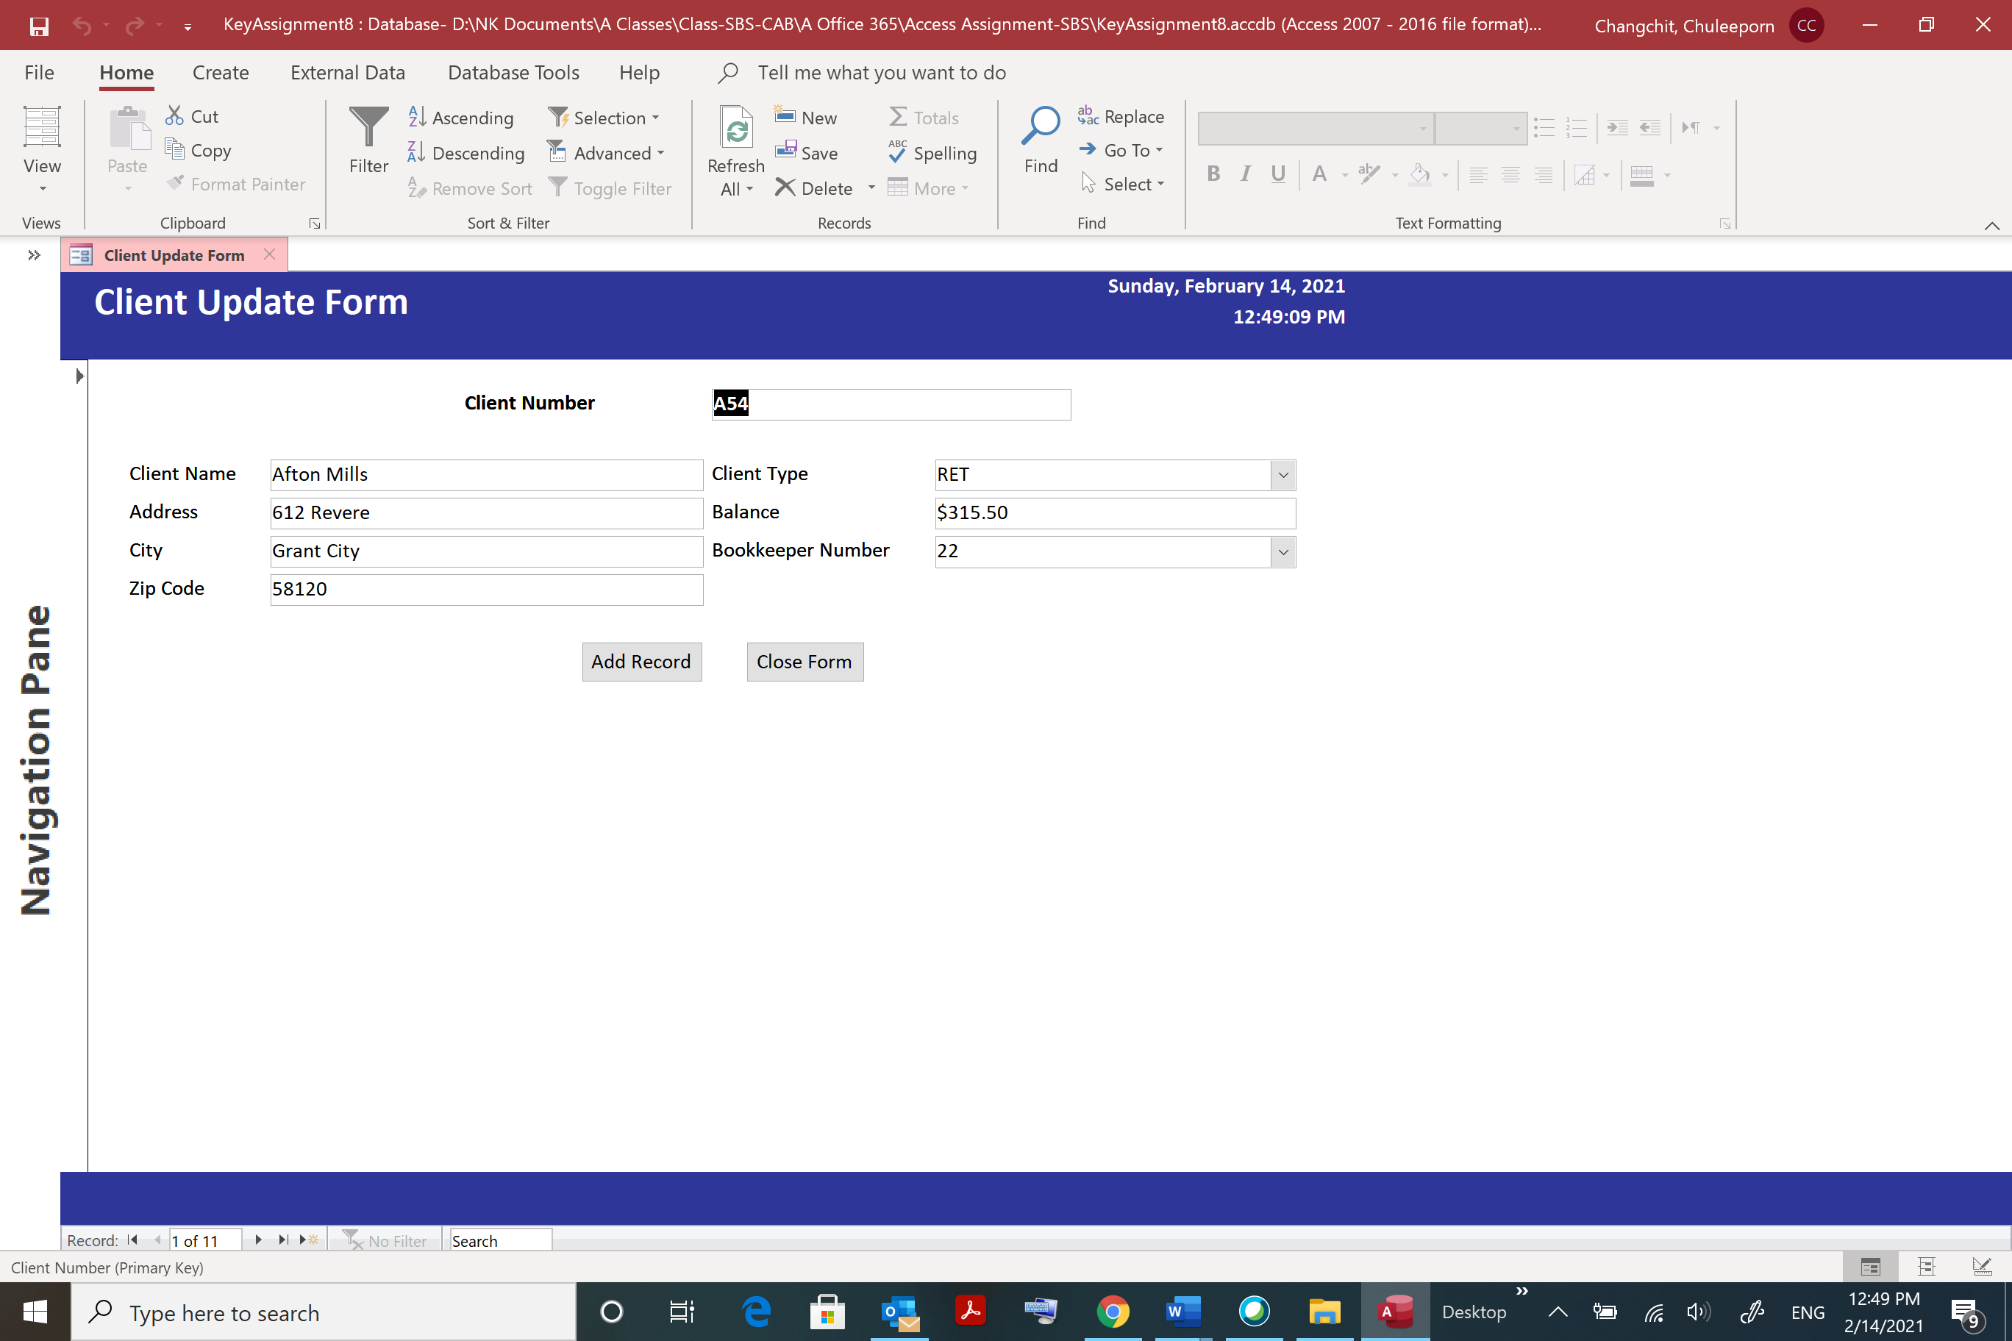Click the Format Painter icon

pyautogui.click(x=175, y=182)
